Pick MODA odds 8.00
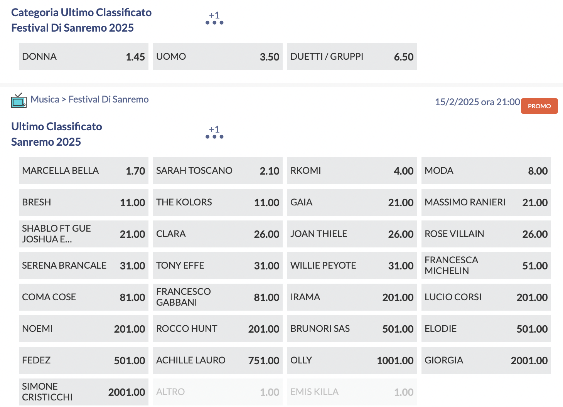The width and height of the screenshot is (563, 407). [x=486, y=171]
